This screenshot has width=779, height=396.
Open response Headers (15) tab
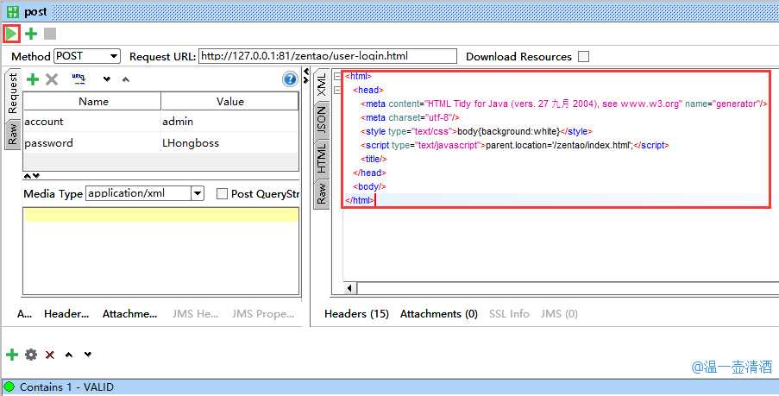pyautogui.click(x=356, y=314)
